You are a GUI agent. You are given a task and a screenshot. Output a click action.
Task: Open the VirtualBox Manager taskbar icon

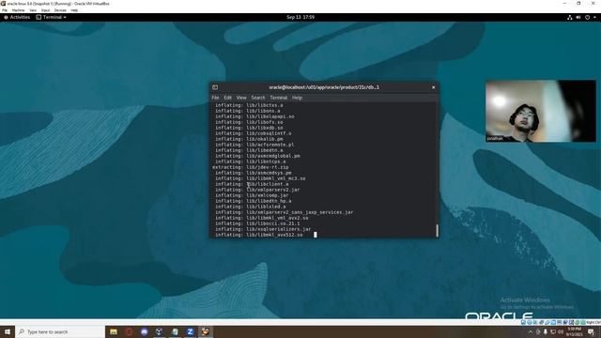tap(160, 331)
